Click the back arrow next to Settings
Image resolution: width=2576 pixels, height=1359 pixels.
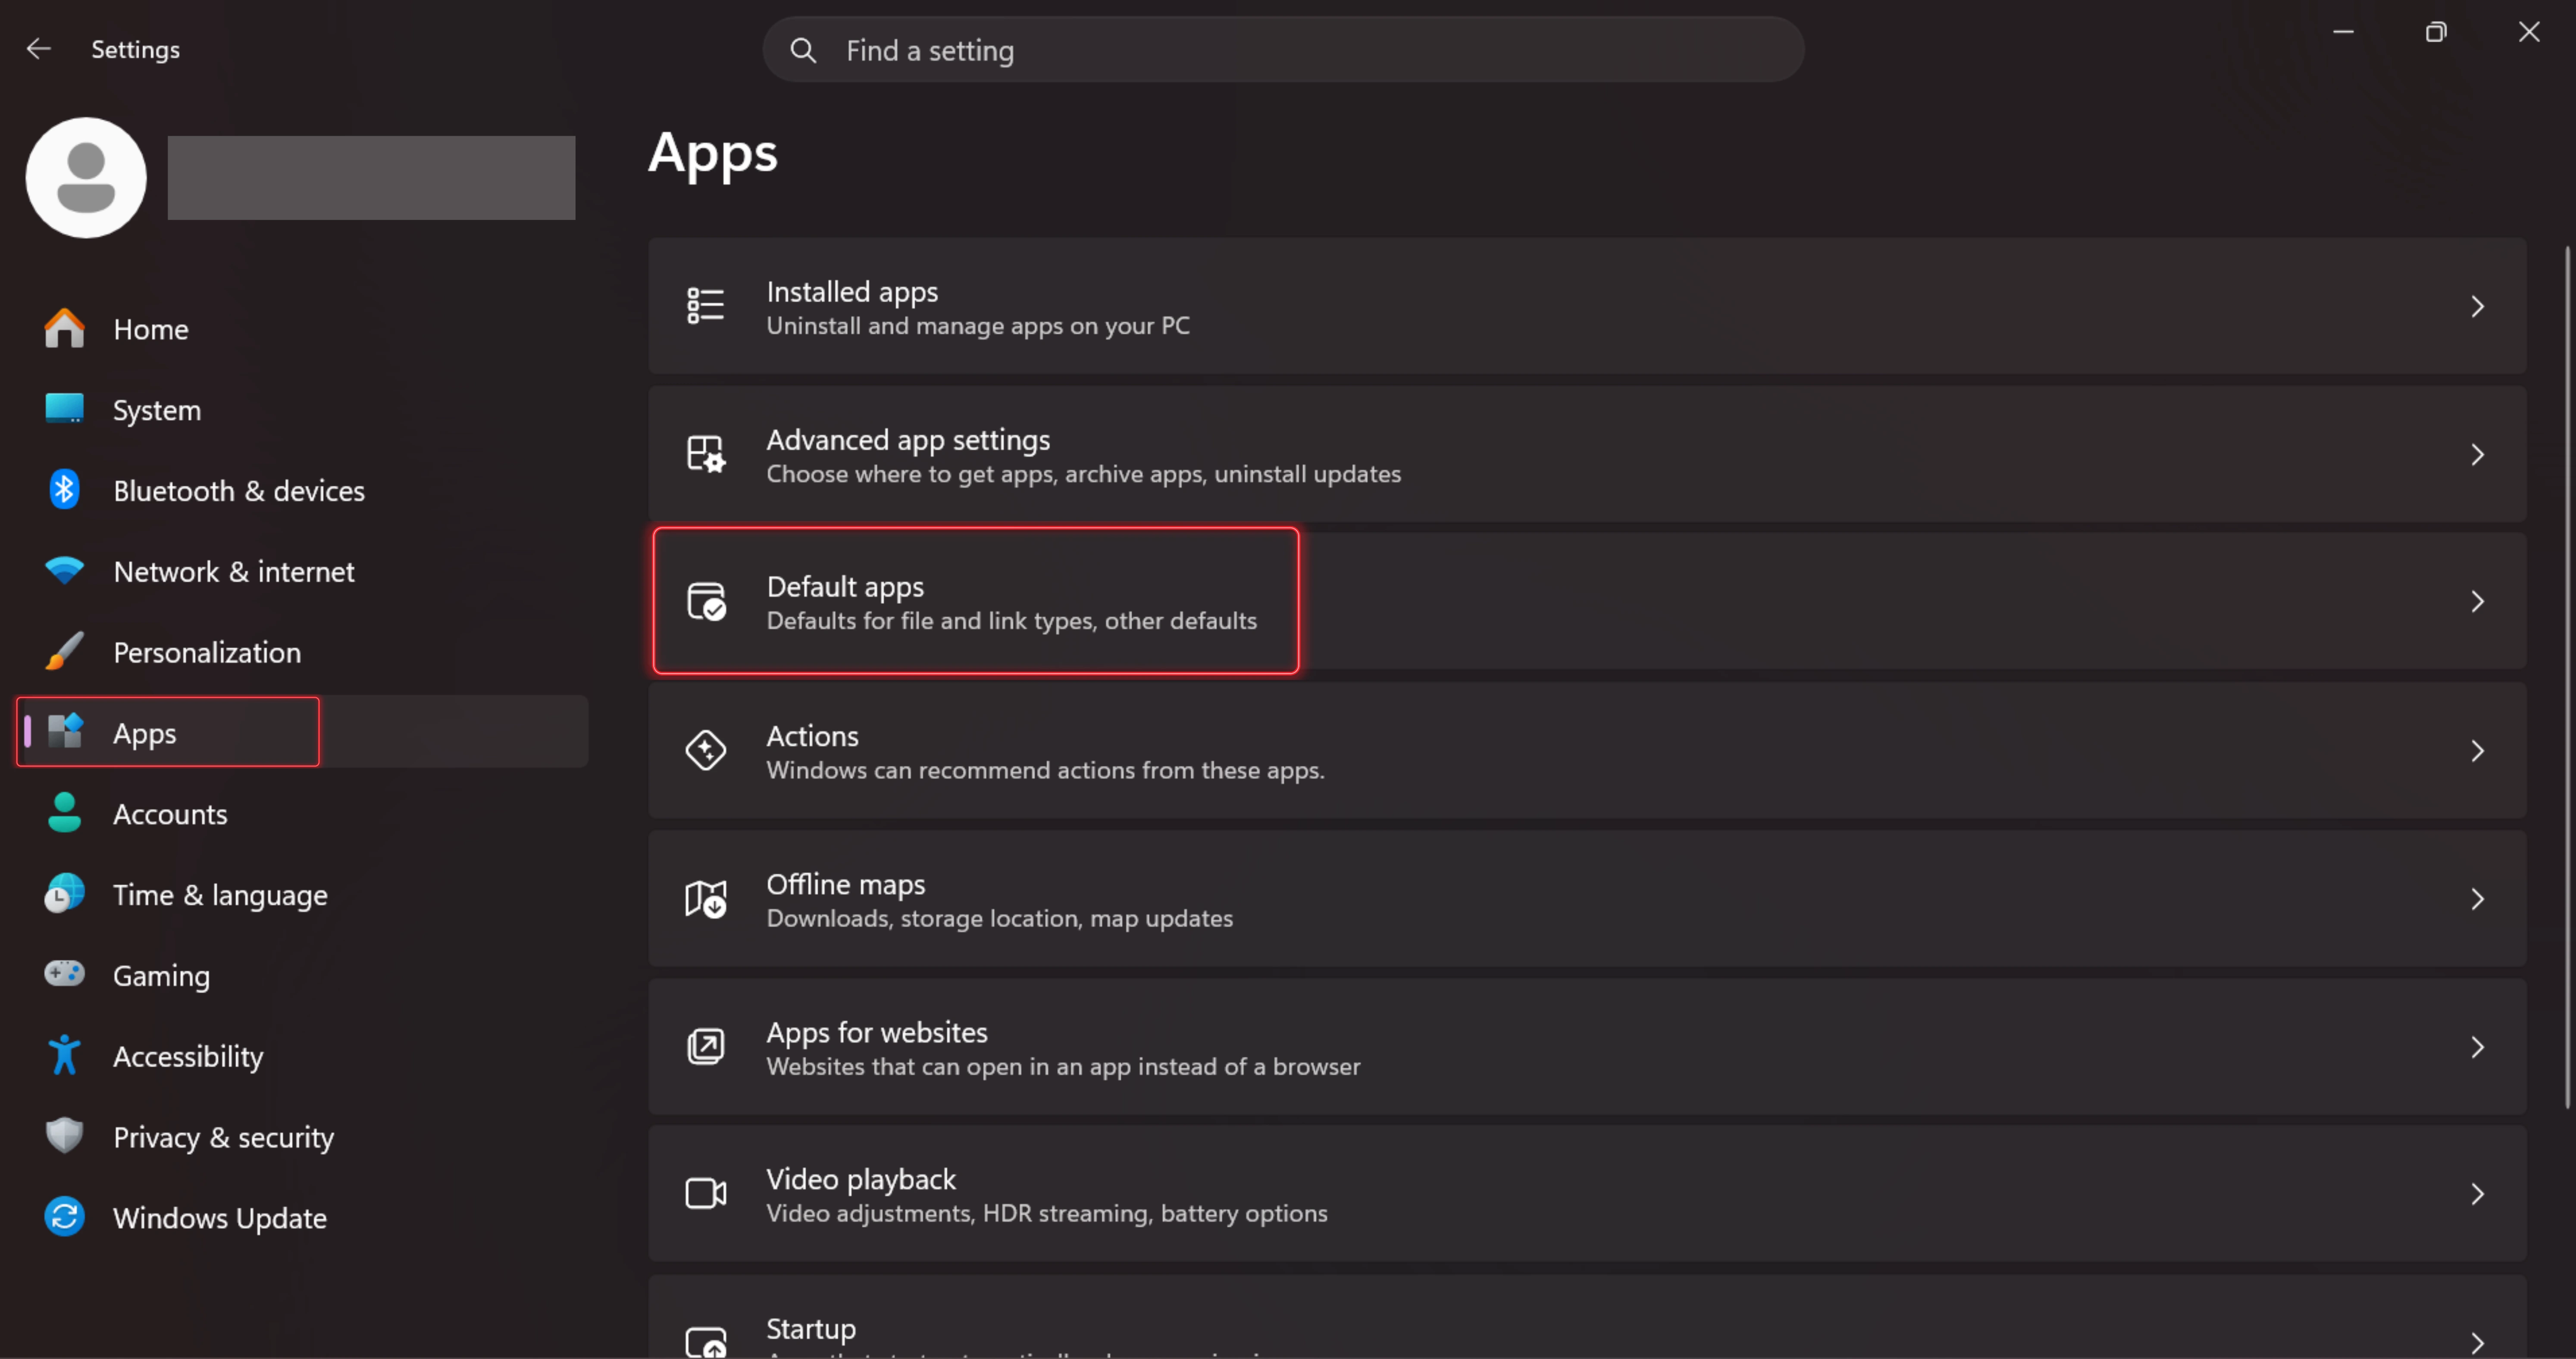click(38, 49)
